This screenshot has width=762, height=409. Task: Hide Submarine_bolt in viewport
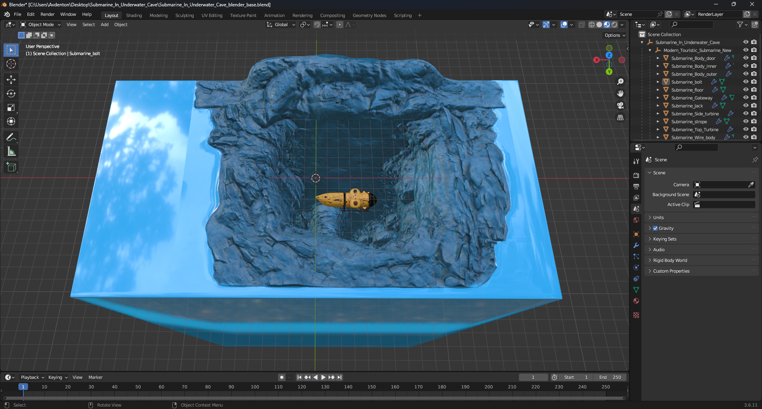click(746, 82)
